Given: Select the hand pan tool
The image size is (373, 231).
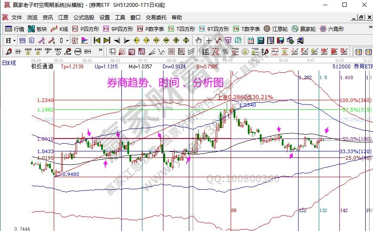Looking at the screenshot, I should (198, 40).
